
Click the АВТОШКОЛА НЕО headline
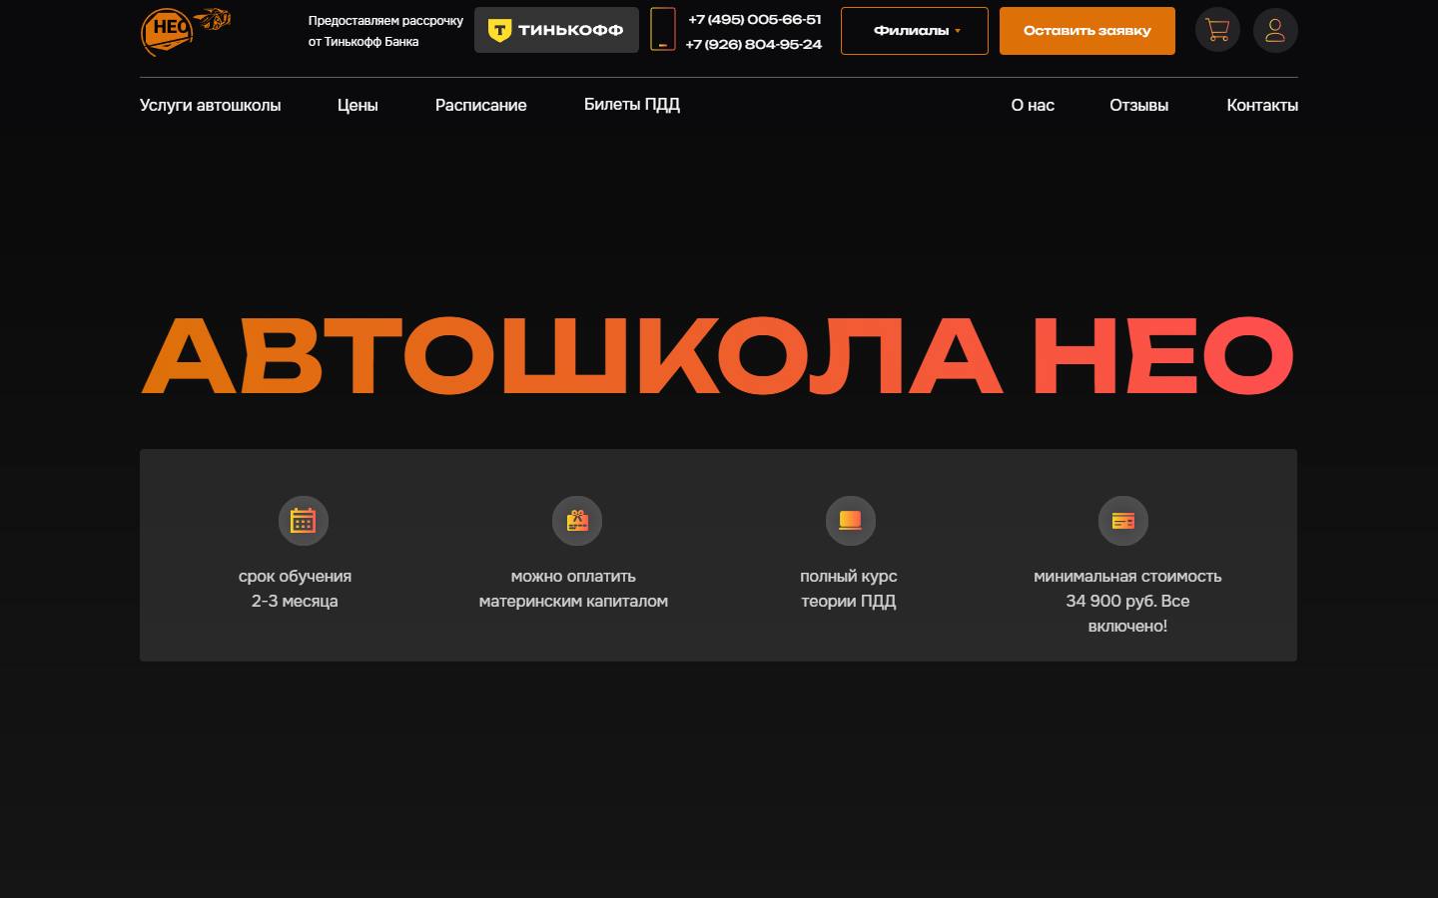pos(718,355)
